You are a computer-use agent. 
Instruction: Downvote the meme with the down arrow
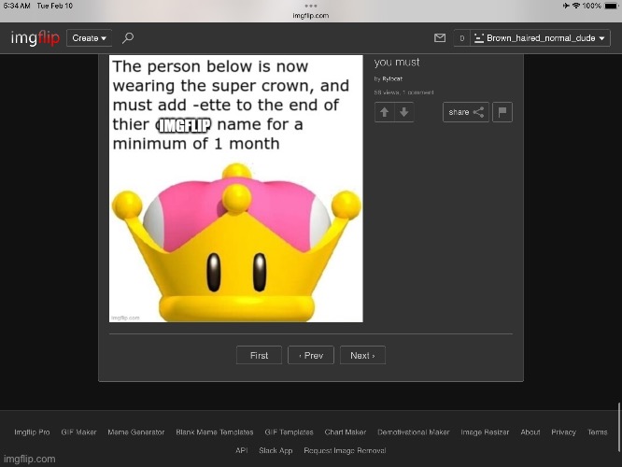point(403,112)
